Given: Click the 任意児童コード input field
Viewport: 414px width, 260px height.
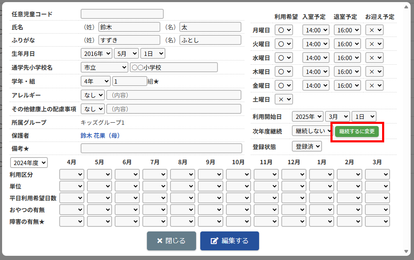Looking at the screenshot, I should (122, 14).
